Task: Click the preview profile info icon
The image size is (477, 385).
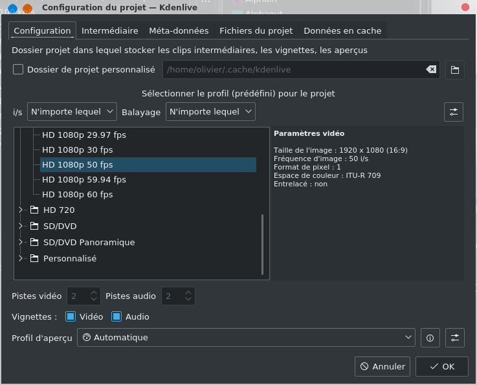Action: point(430,338)
